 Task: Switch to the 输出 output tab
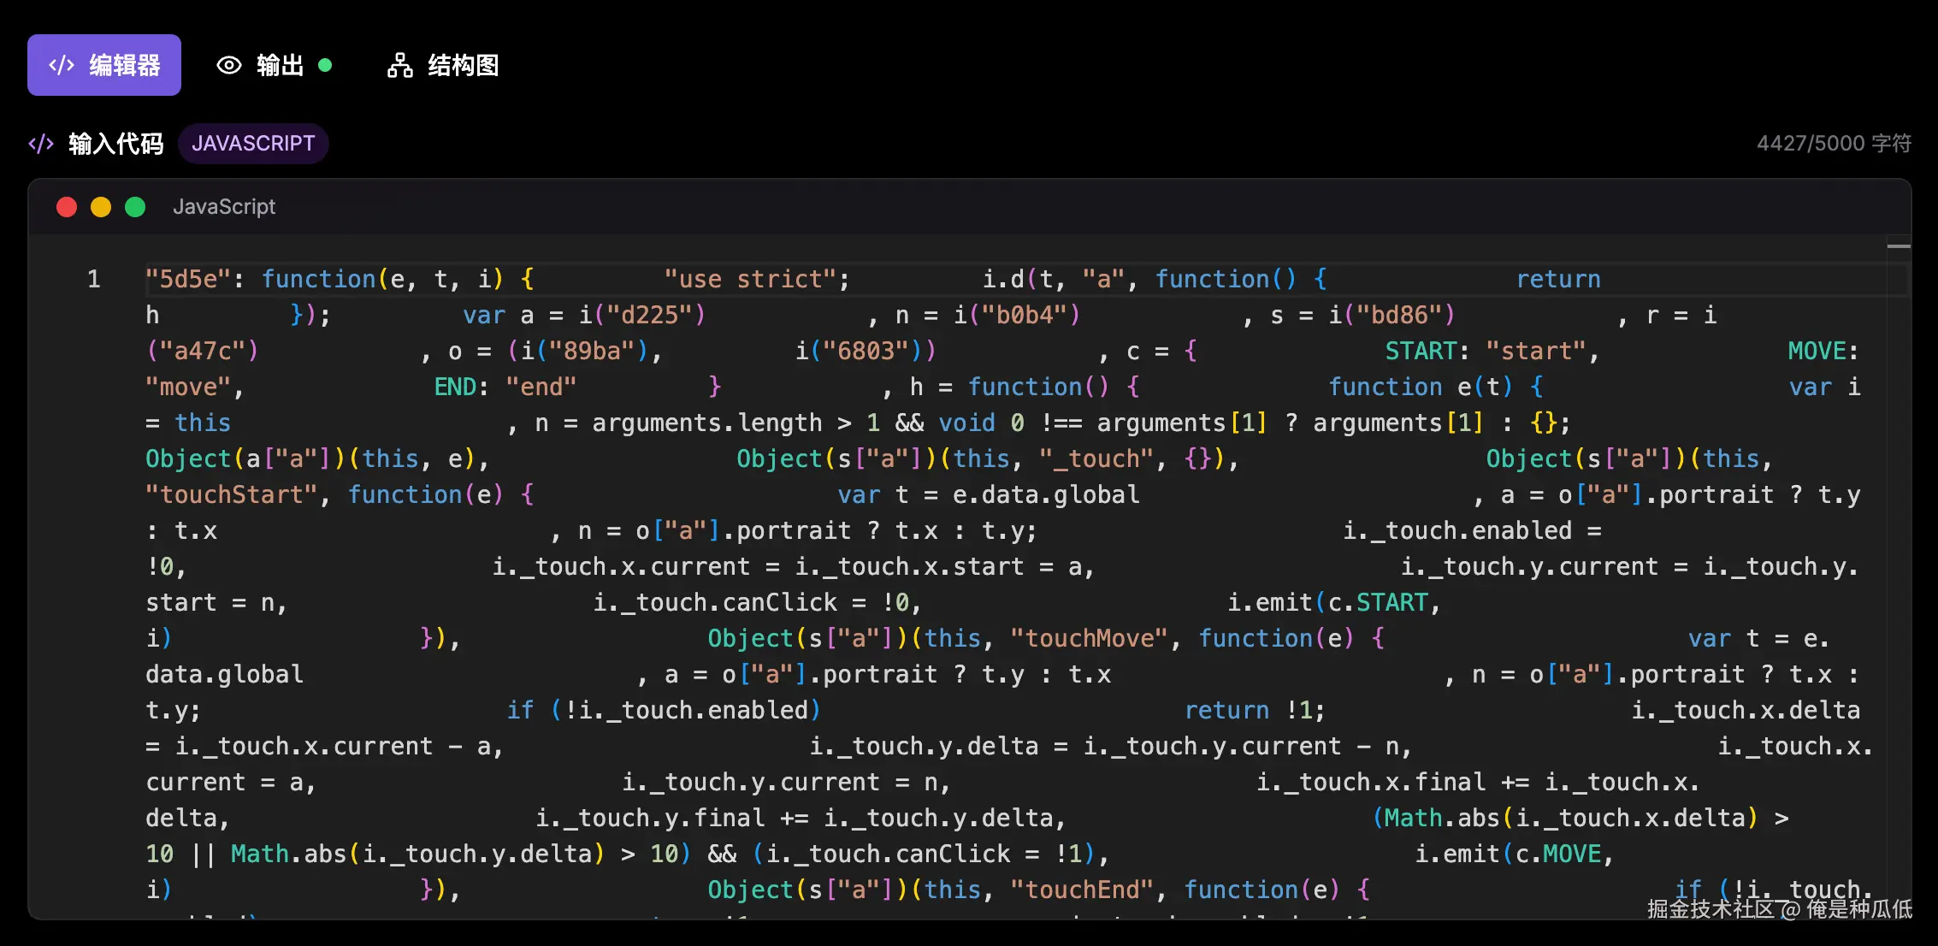coord(280,65)
